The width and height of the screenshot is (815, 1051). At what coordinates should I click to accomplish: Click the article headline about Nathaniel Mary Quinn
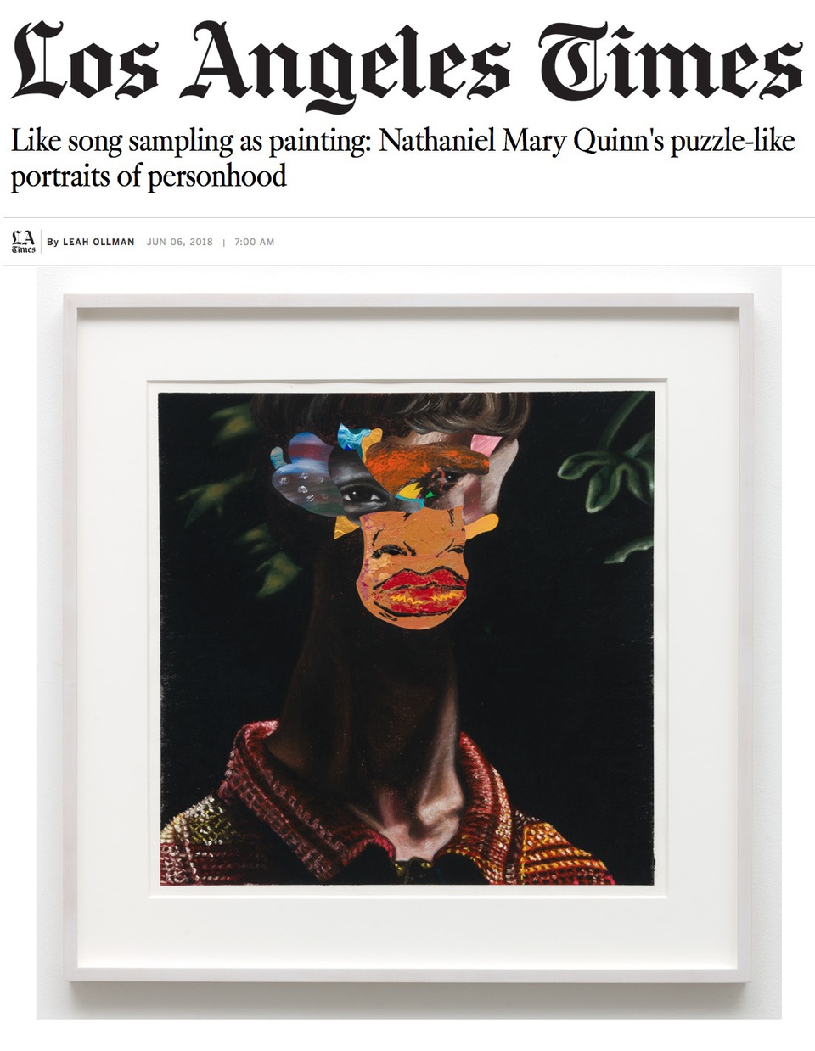(x=402, y=158)
